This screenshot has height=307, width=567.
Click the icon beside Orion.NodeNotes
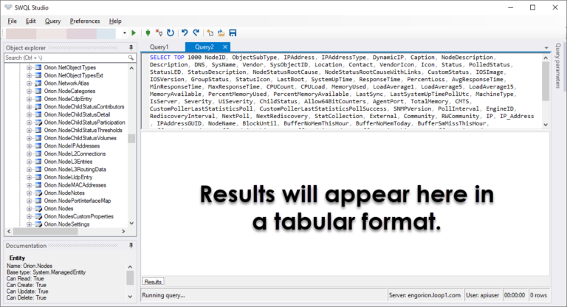[38, 193]
